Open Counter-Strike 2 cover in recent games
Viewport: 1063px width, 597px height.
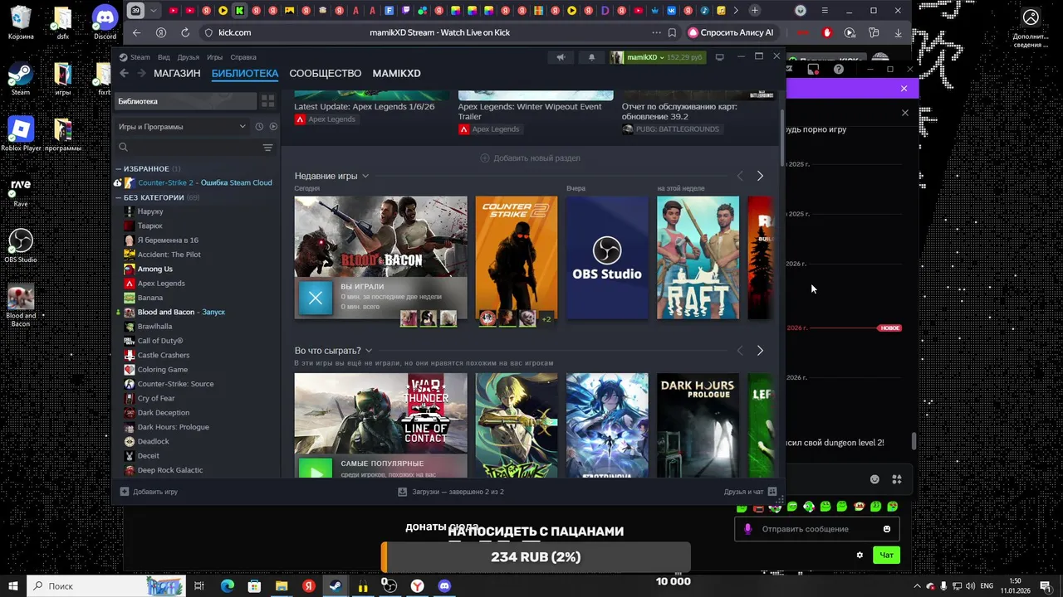[516, 257]
